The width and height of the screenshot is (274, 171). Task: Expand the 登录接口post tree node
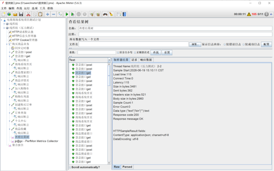click(10, 52)
